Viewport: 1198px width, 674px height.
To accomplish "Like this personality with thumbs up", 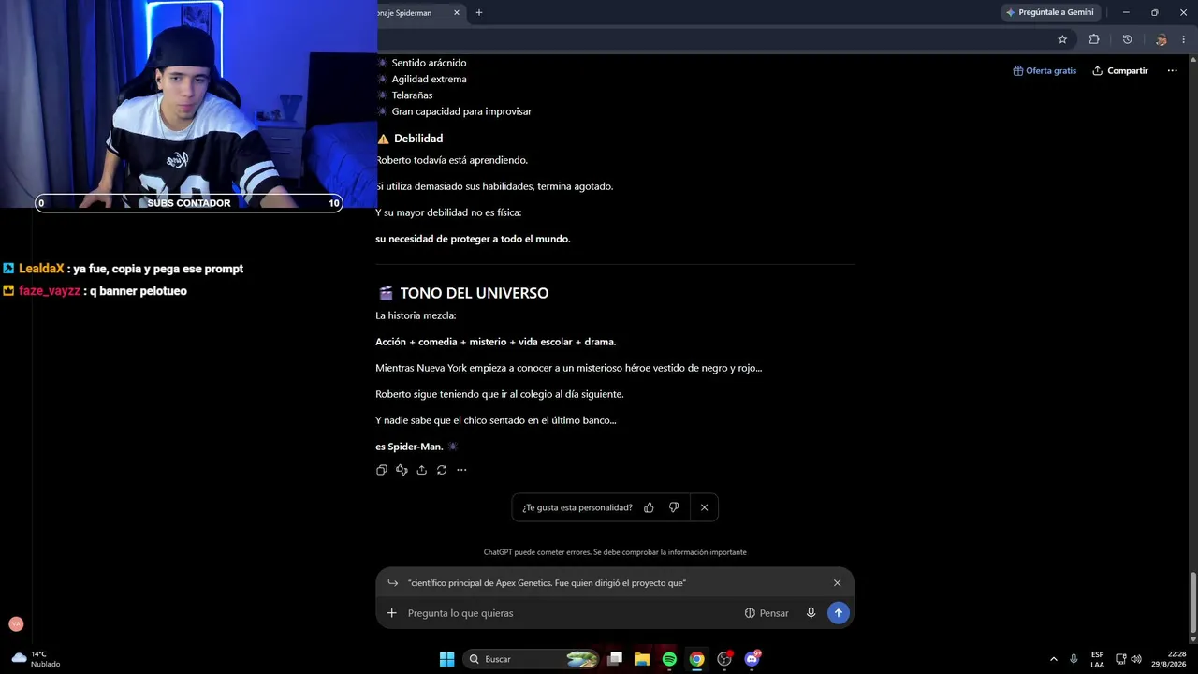I will [649, 507].
